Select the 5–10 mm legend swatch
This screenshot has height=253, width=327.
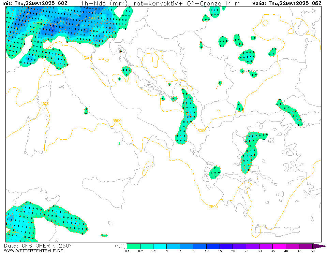[x=200, y=246]
